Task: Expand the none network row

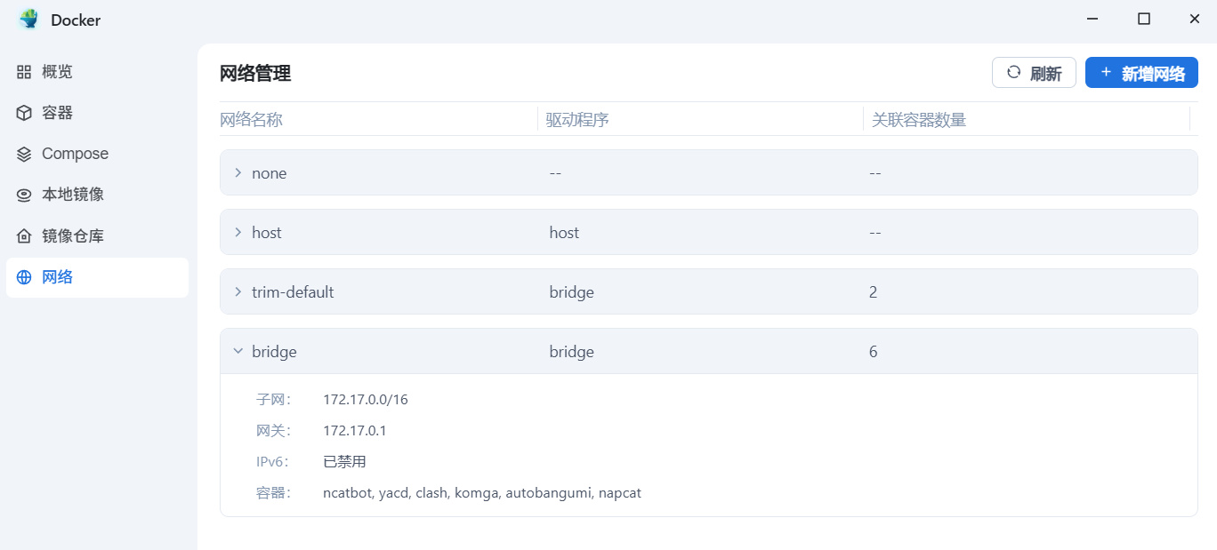Action: pos(238,172)
